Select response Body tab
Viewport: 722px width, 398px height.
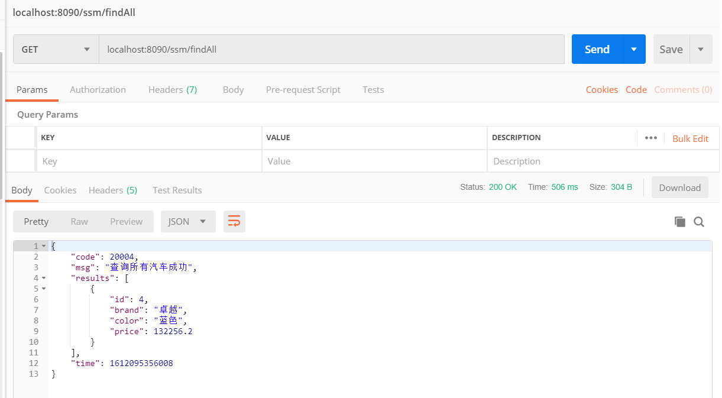(x=22, y=190)
